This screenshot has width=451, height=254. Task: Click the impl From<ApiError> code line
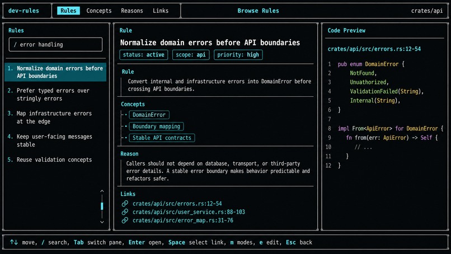(x=391, y=129)
